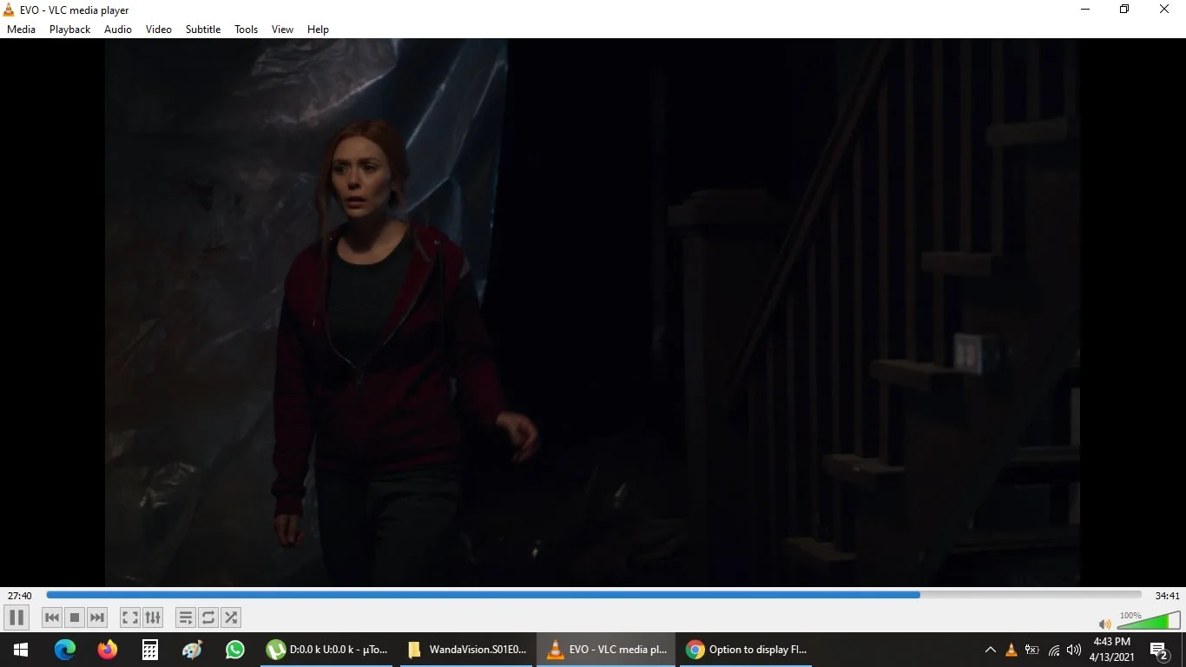Open the Video menu
The width and height of the screenshot is (1186, 667).
point(159,30)
